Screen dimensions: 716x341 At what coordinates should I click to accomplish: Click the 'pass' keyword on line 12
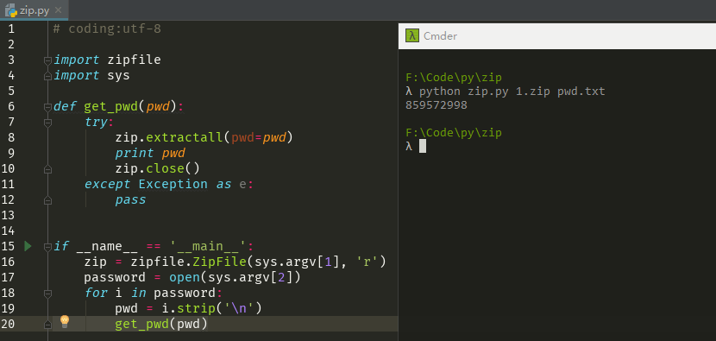(130, 199)
